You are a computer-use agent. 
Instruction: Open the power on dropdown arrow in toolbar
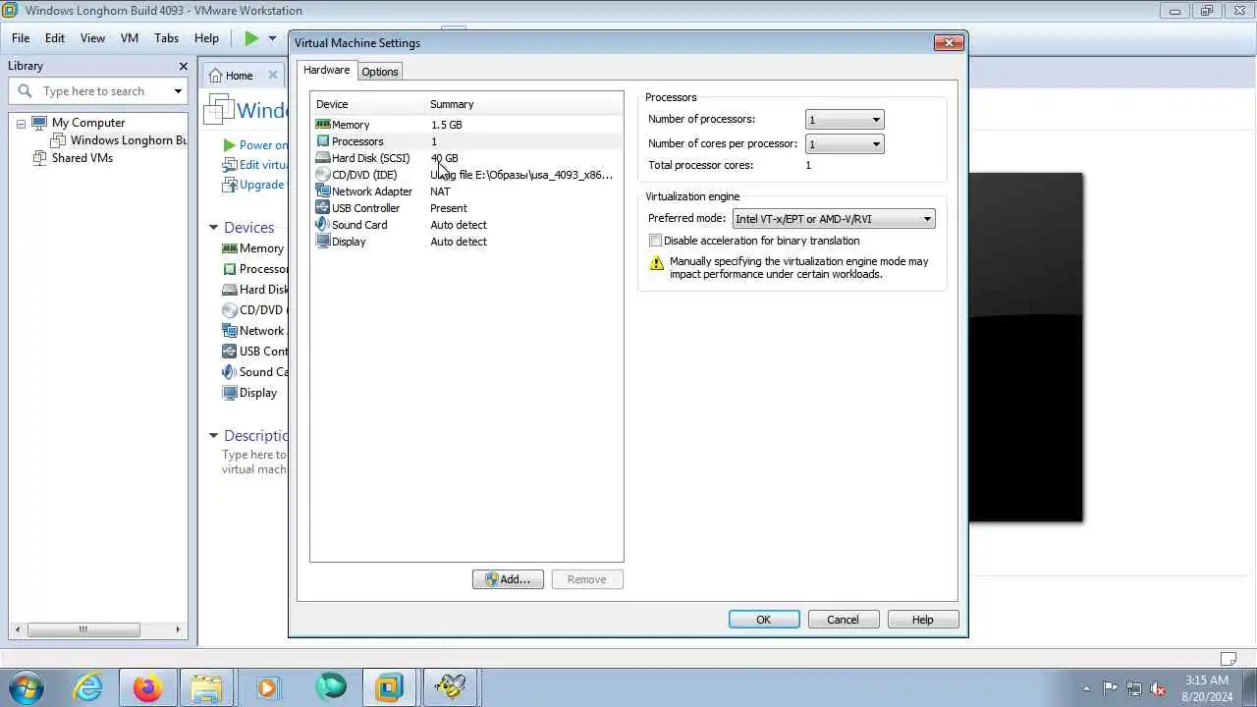(x=272, y=38)
